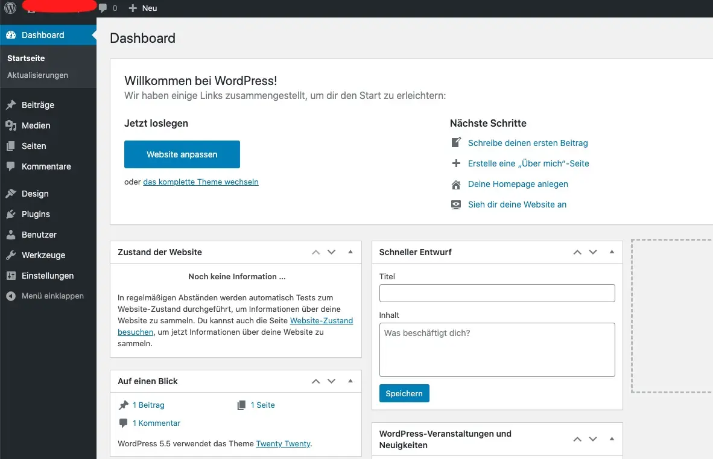This screenshot has height=459, width=713.
Task: Move Zustand der Website widget up
Action: [316, 252]
